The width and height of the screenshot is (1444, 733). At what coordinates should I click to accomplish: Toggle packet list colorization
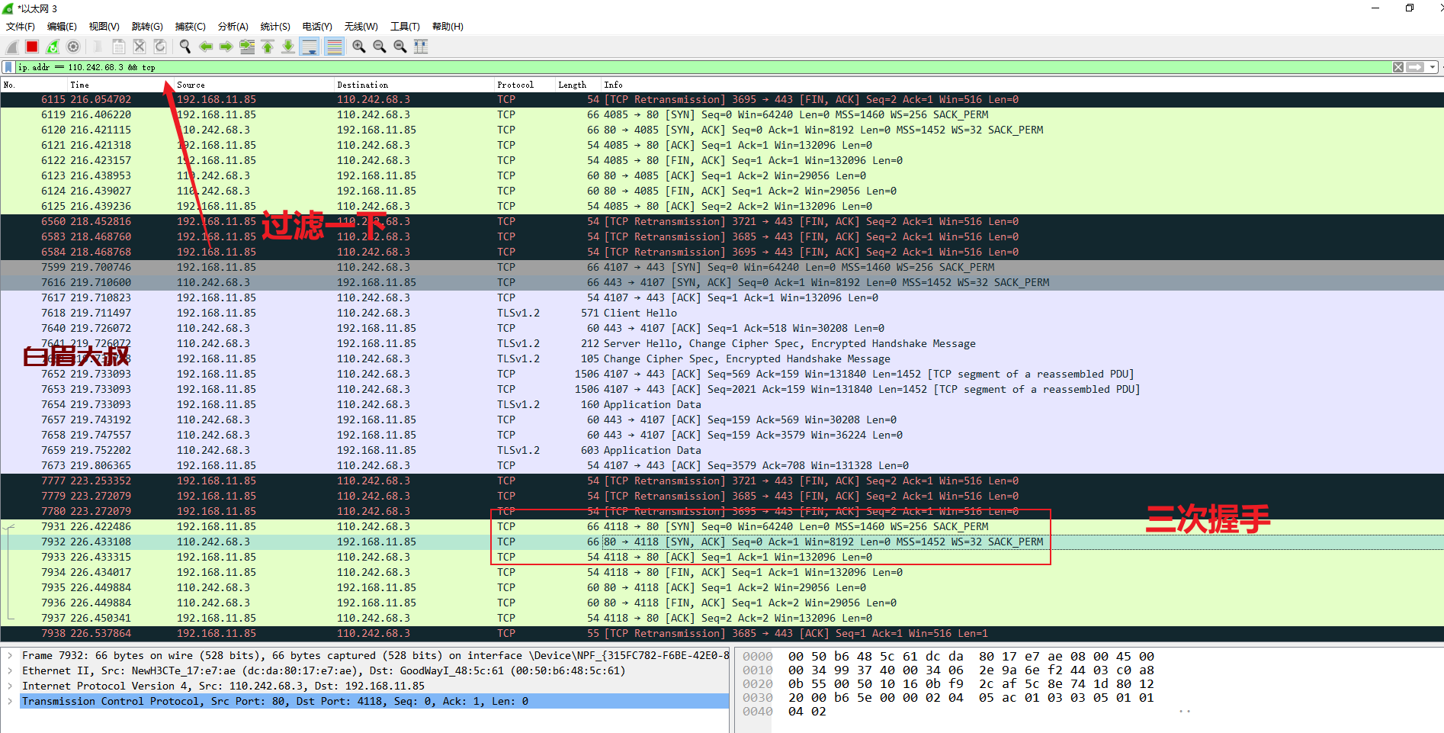(x=334, y=47)
